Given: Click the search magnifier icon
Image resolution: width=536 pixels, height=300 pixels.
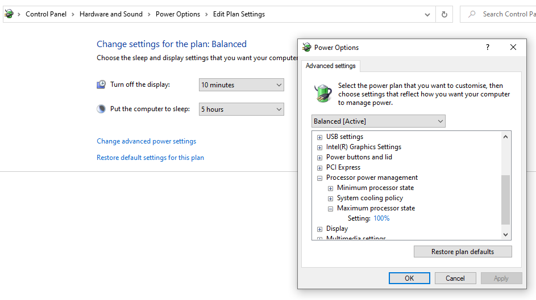Looking at the screenshot, I should coord(472,14).
